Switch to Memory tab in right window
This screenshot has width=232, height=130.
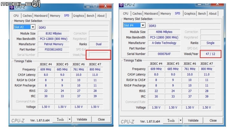[x=166, y=13]
